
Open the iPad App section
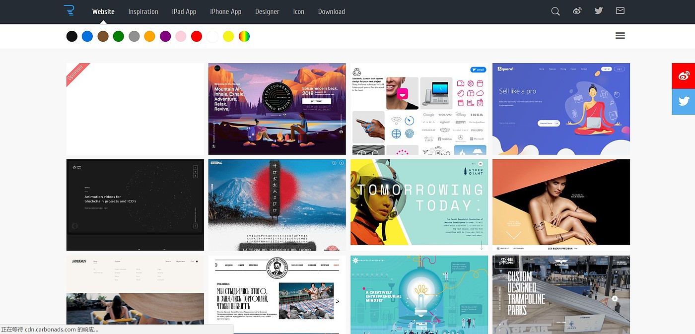pos(184,11)
